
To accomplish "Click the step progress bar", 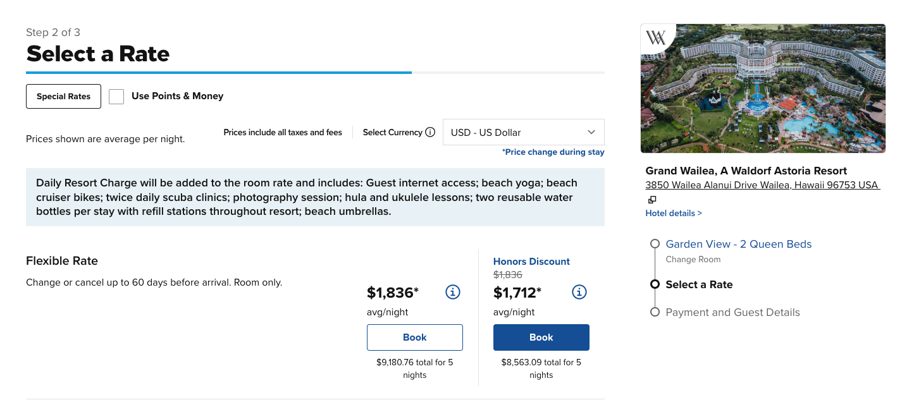I will tap(315, 73).
